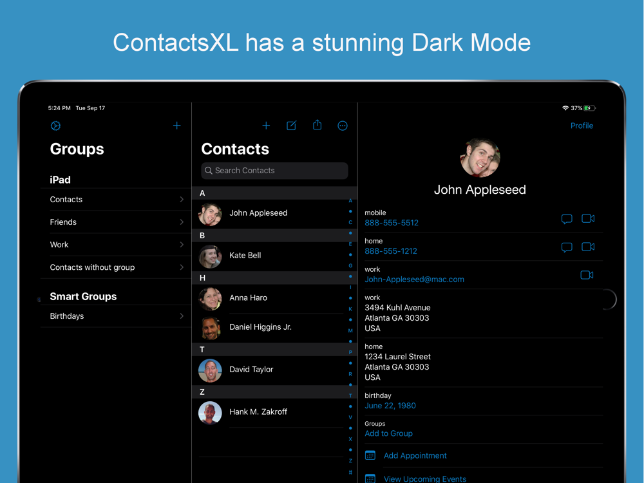Tap Kate Bell's avatar thumbnail
Image resolution: width=644 pixels, height=483 pixels.
pyautogui.click(x=210, y=256)
